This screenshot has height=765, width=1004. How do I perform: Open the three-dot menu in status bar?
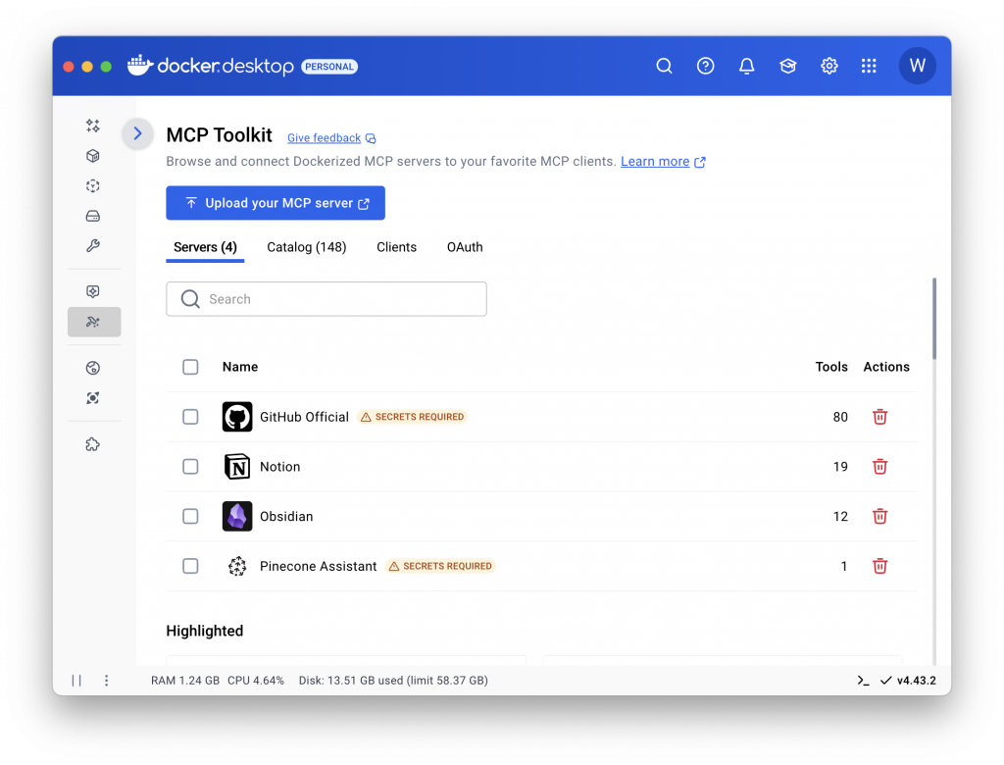point(107,680)
